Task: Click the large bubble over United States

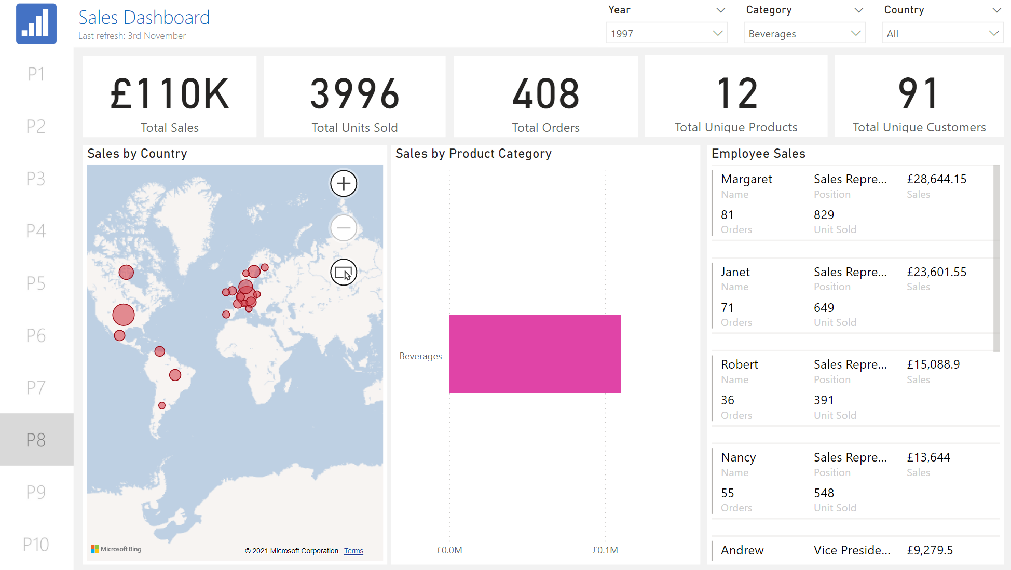Action: pos(124,315)
